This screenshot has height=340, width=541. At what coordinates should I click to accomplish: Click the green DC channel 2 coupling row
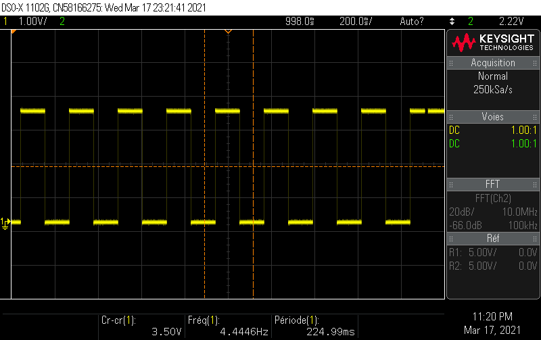[493, 143]
